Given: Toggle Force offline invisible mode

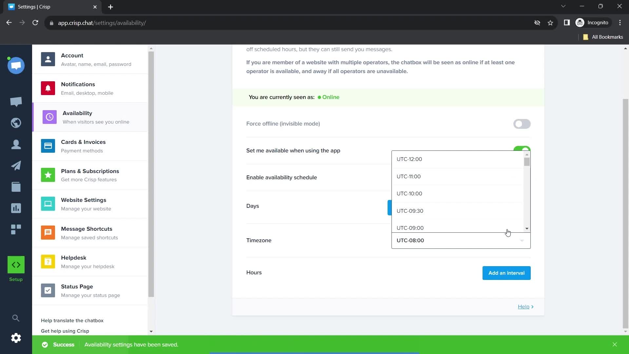Looking at the screenshot, I should coord(522,124).
